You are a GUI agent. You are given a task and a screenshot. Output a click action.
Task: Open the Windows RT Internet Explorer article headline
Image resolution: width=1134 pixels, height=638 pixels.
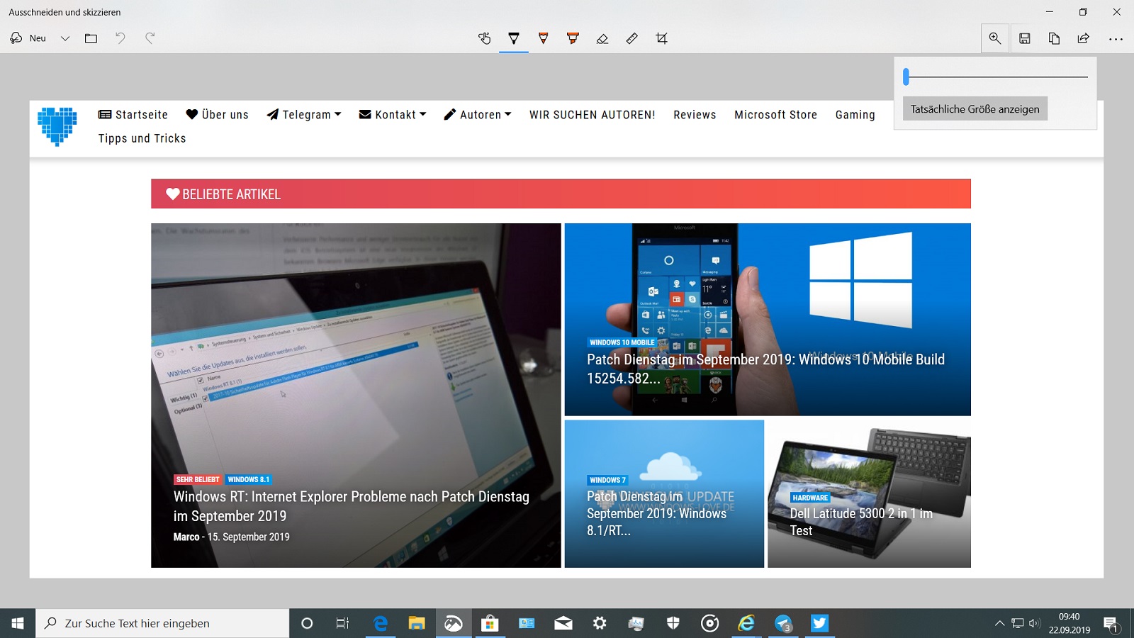click(352, 506)
